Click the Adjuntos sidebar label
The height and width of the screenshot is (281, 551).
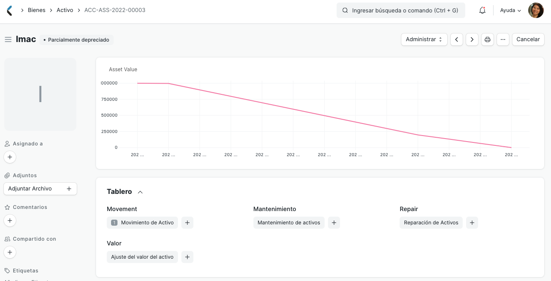point(25,175)
